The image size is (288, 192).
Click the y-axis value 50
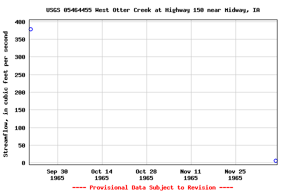tap(21, 145)
